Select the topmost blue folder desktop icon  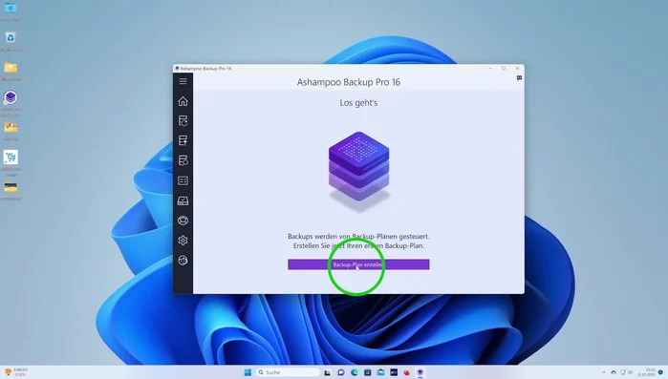point(11,11)
